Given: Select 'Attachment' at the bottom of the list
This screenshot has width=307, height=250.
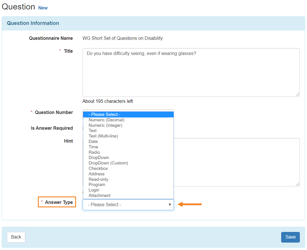Looking at the screenshot, I should coord(100,196).
